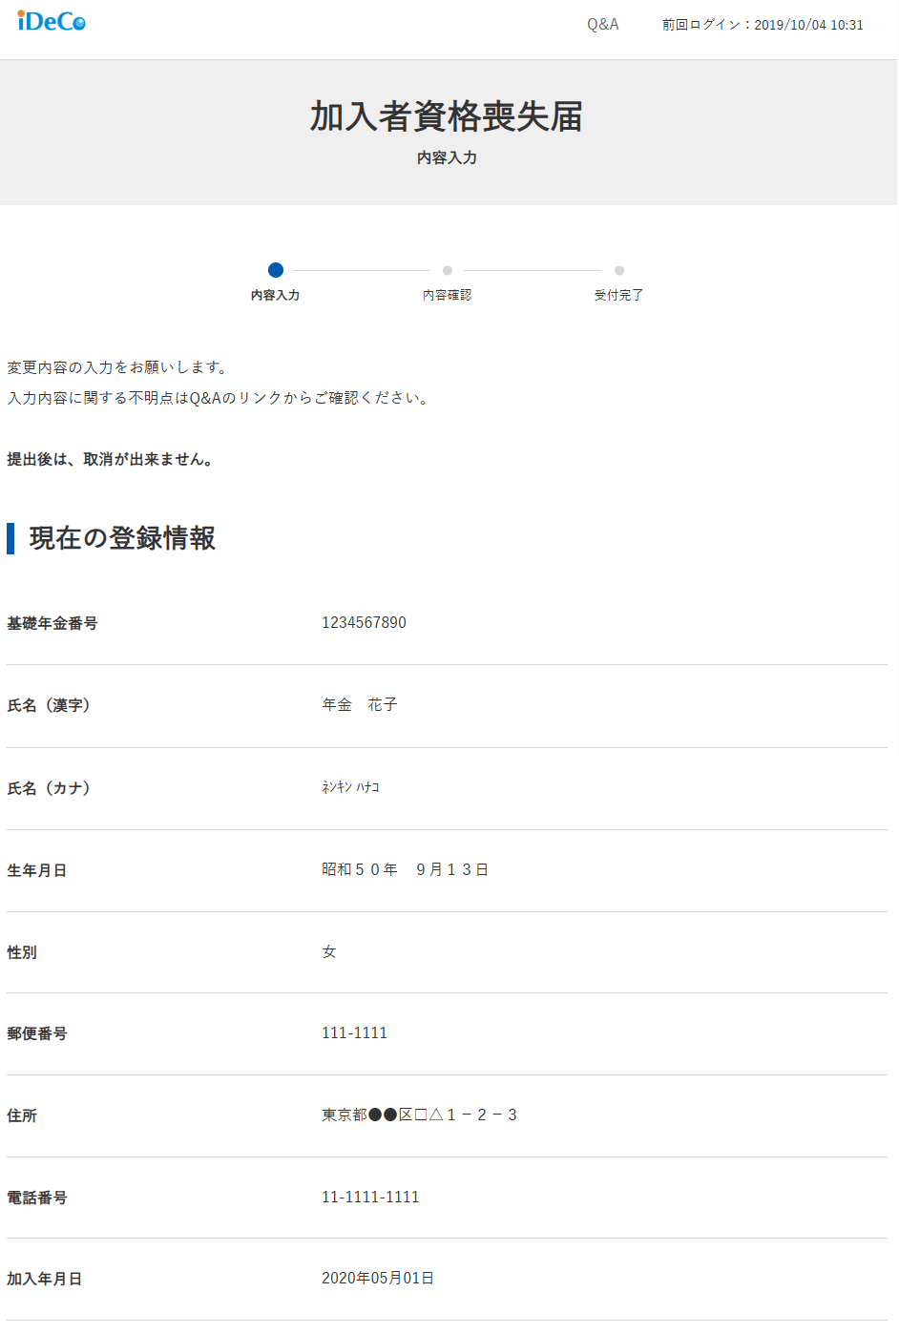899x1334 pixels.
Task: Click the kanji name 年金 花子
Action: point(360,705)
